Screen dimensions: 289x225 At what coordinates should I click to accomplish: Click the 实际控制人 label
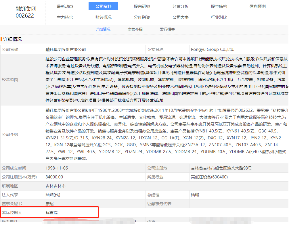[12, 213]
